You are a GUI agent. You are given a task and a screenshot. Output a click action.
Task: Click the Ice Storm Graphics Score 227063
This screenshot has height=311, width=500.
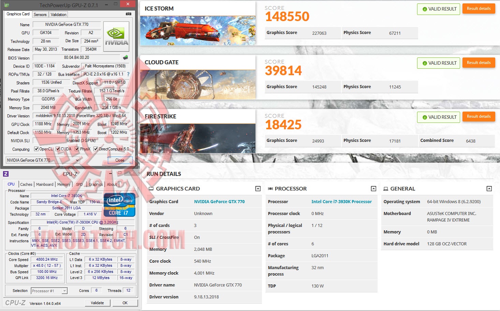point(319,33)
